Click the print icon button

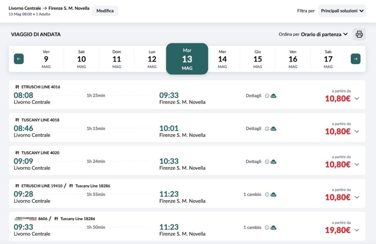pos(359,34)
